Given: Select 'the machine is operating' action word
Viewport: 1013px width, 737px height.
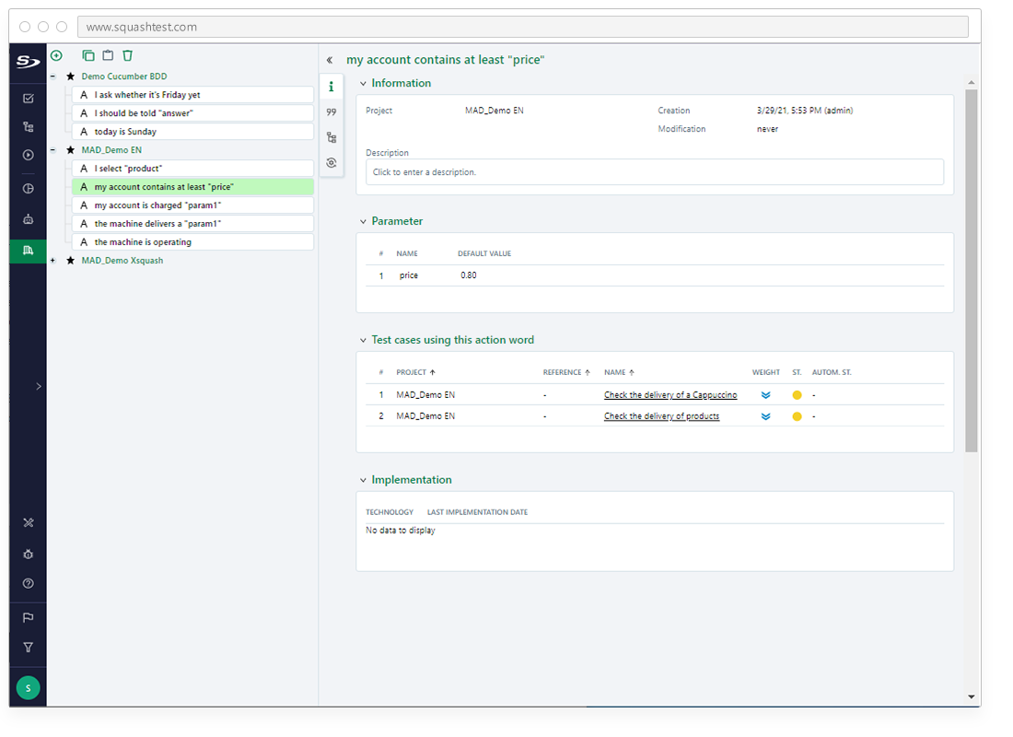Looking at the screenshot, I should 192,242.
